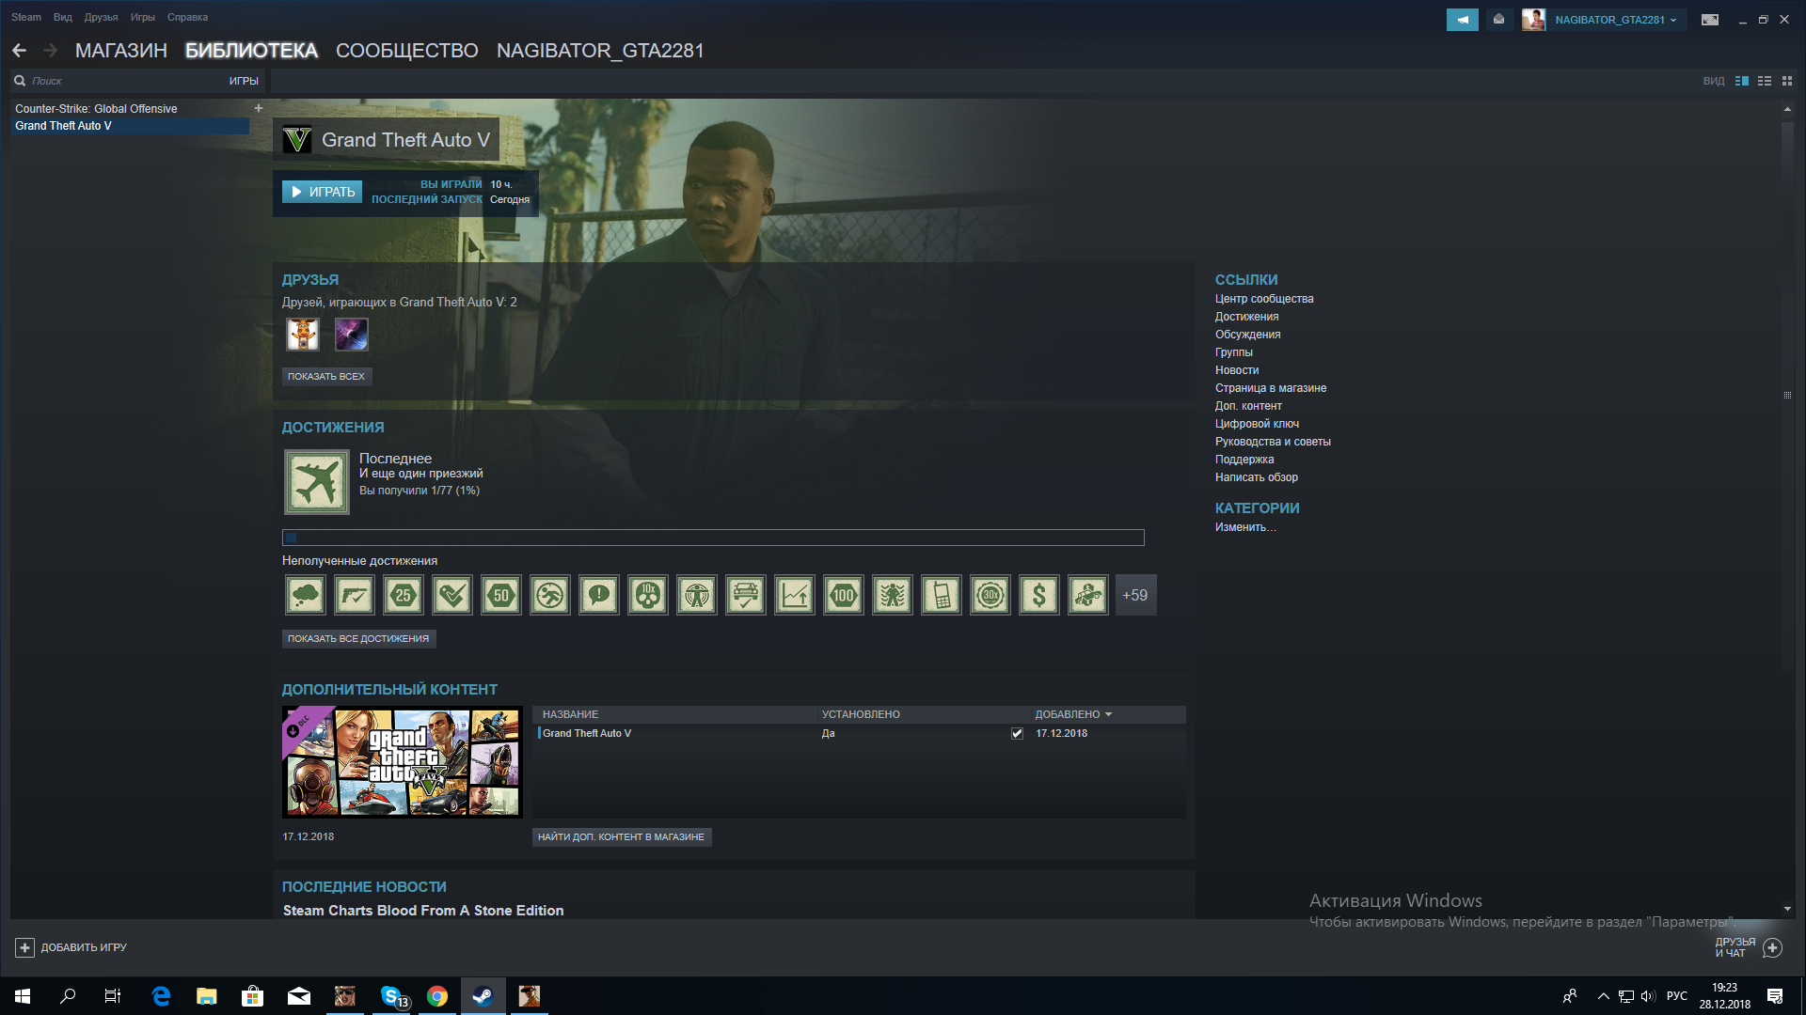
Task: Click НАЙТИ ДОП. КОНТЕНТ В МАГАЗИНЕ
Action: 621,837
